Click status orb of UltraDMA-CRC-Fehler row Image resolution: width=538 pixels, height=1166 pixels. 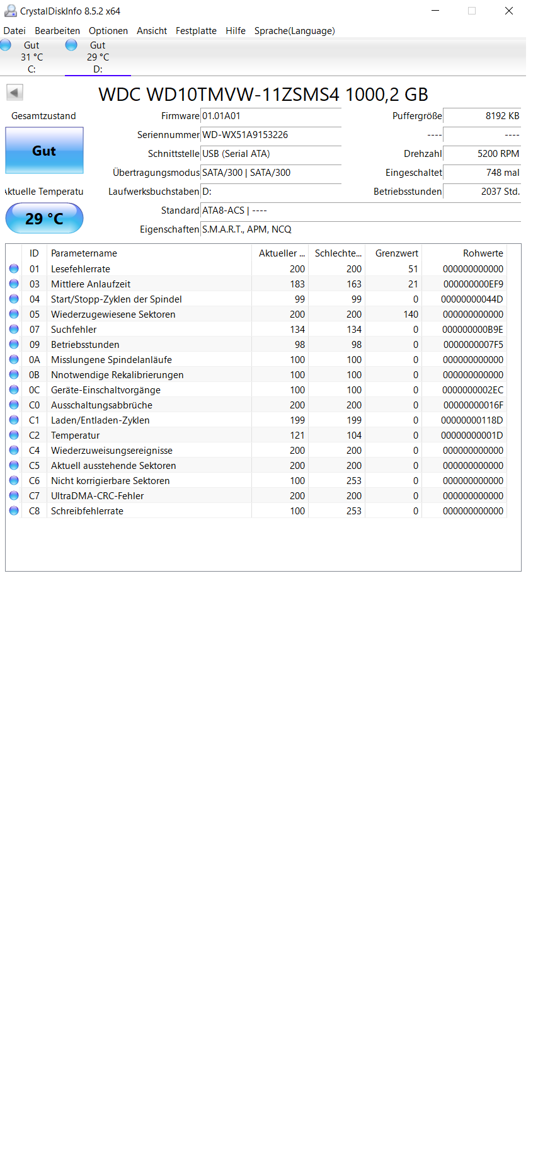coord(14,495)
